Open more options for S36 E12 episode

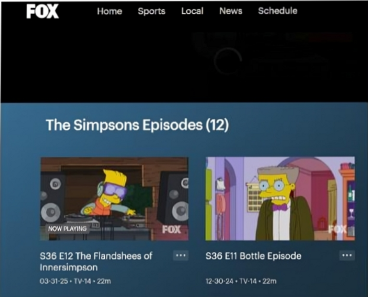click(x=181, y=255)
